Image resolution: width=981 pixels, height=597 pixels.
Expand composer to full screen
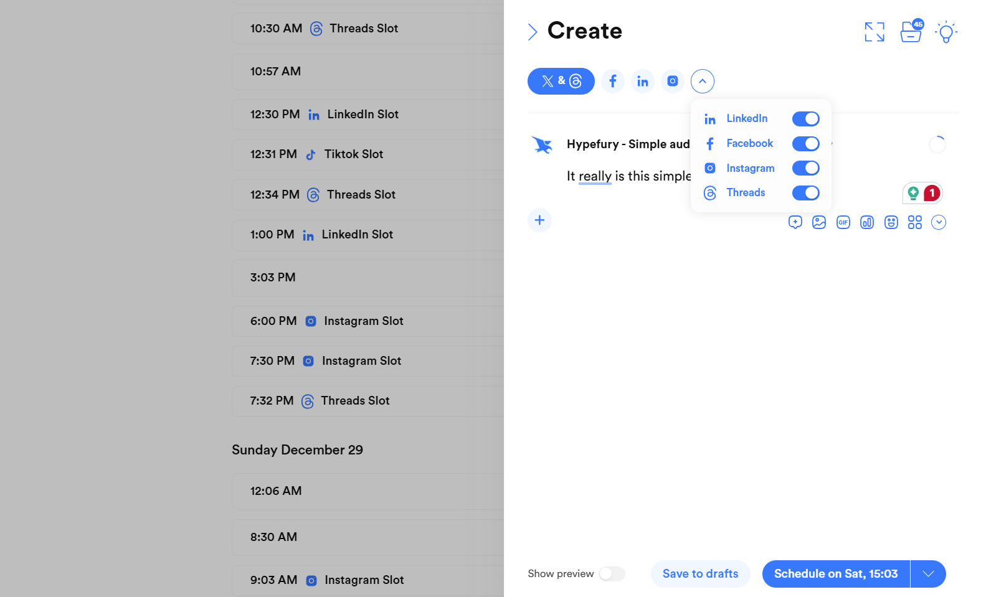pos(874,32)
